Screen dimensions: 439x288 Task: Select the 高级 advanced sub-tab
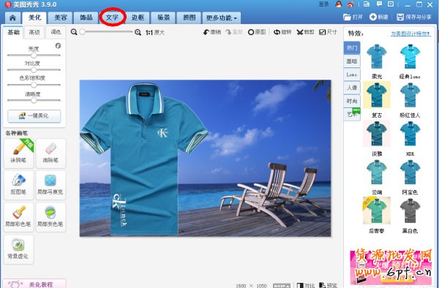34,32
